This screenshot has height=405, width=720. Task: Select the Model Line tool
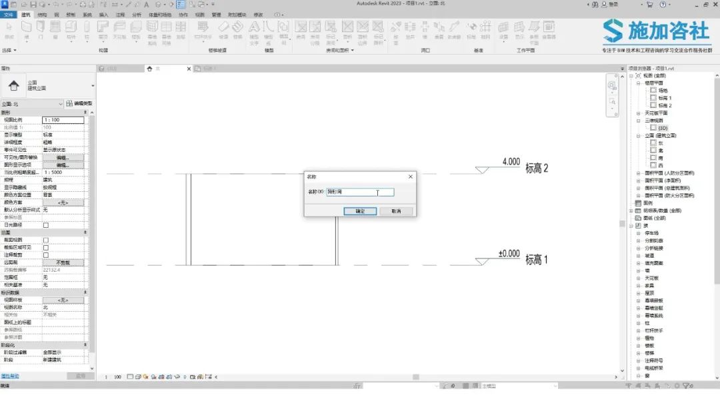tap(269, 32)
